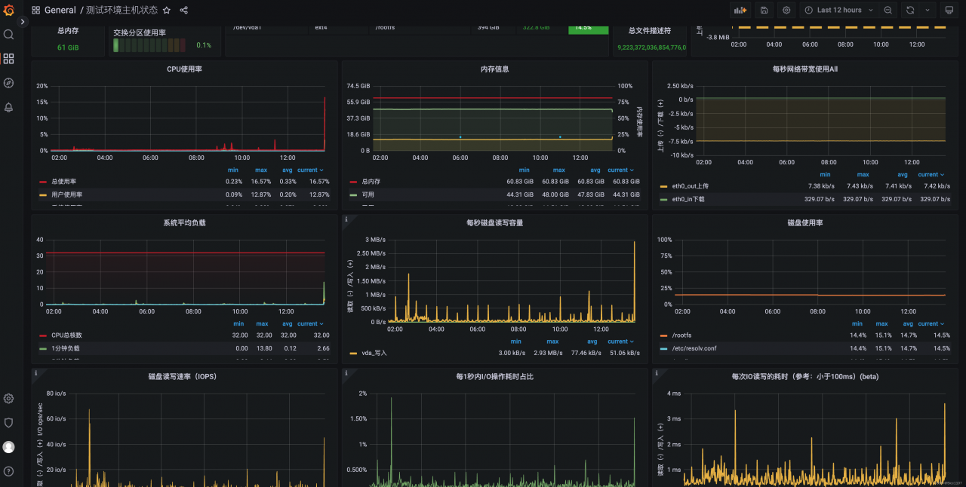966x487 pixels.
Task: Click the orange color swatch beside /rootfs
Action: point(663,335)
